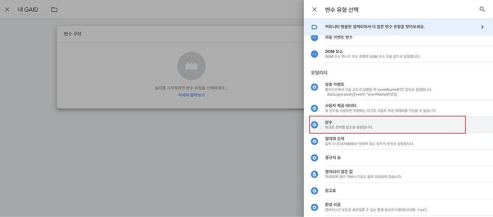Click the 임의의 숫자 gear icon
The image size is (493, 217).
click(x=314, y=141)
